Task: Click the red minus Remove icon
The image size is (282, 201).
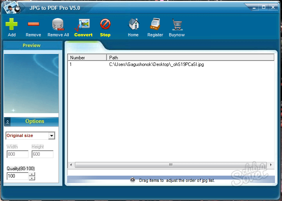Action: click(34, 24)
